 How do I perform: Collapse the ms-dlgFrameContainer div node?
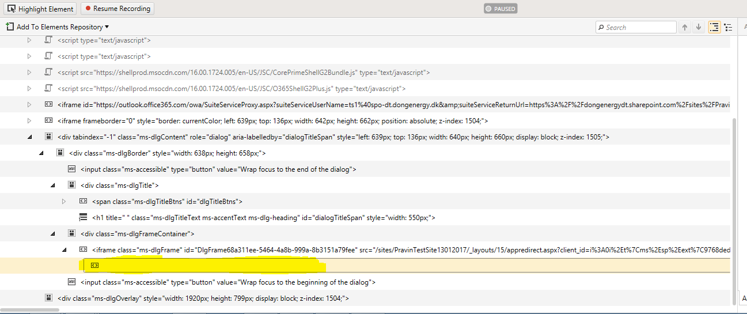click(52, 234)
